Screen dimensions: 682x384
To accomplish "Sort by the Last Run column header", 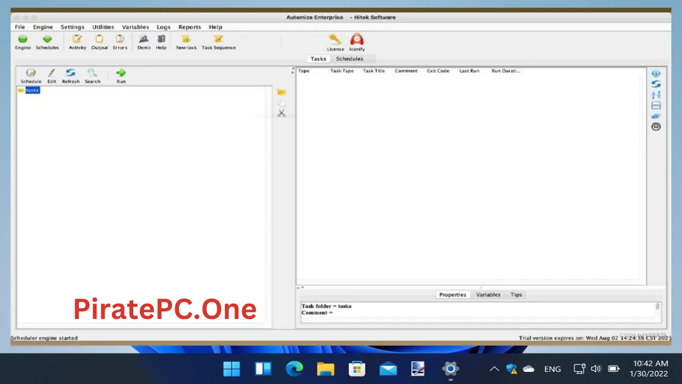I will 469,71.
